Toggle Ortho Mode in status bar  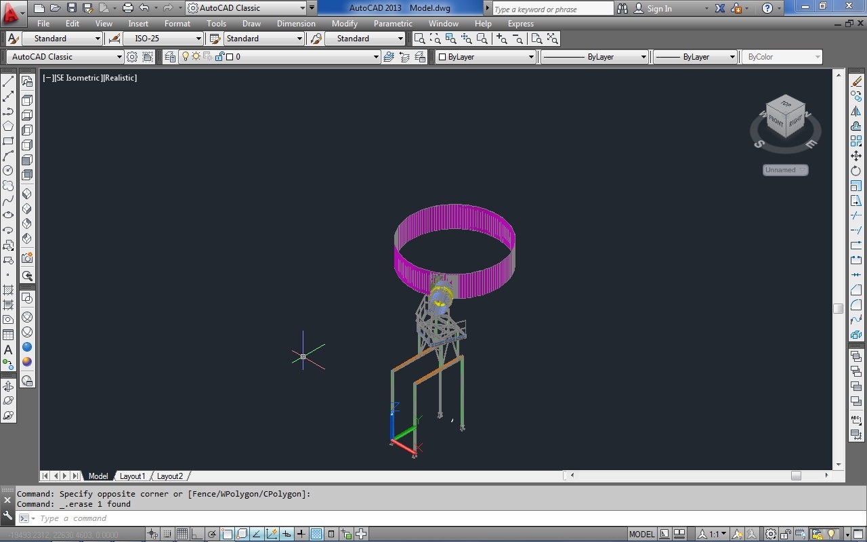click(197, 535)
